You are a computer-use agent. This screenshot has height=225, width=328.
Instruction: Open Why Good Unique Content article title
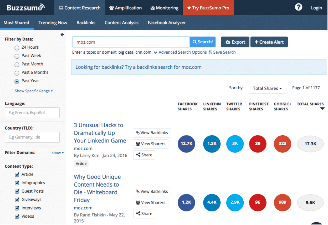point(98,188)
